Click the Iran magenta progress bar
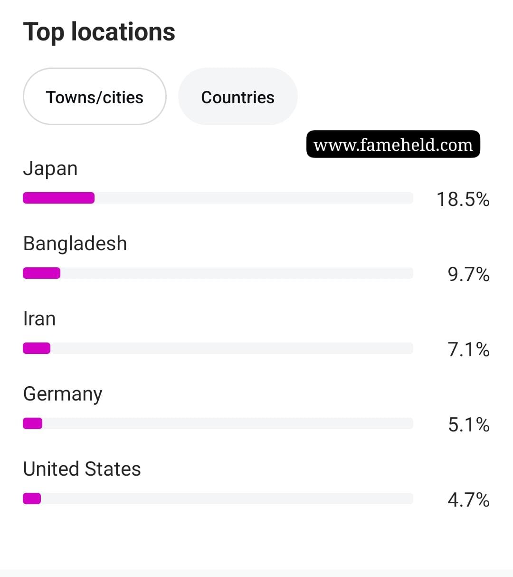This screenshot has width=513, height=577. pos(37,348)
